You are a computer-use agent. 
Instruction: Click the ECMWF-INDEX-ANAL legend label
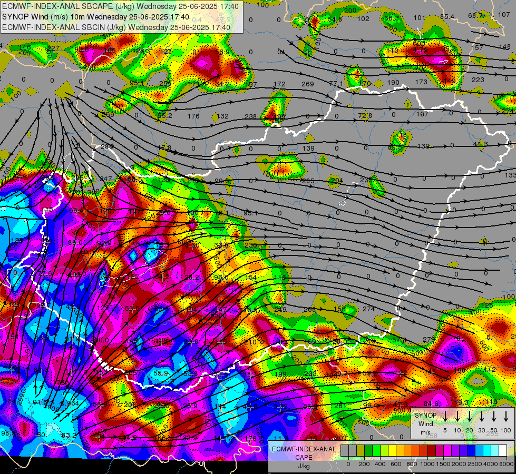[304, 449]
